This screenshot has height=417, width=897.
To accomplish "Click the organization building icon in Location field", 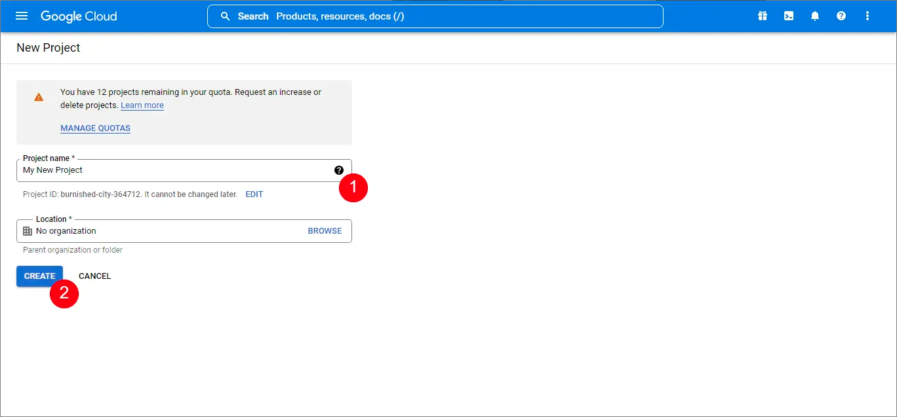I will pos(27,230).
